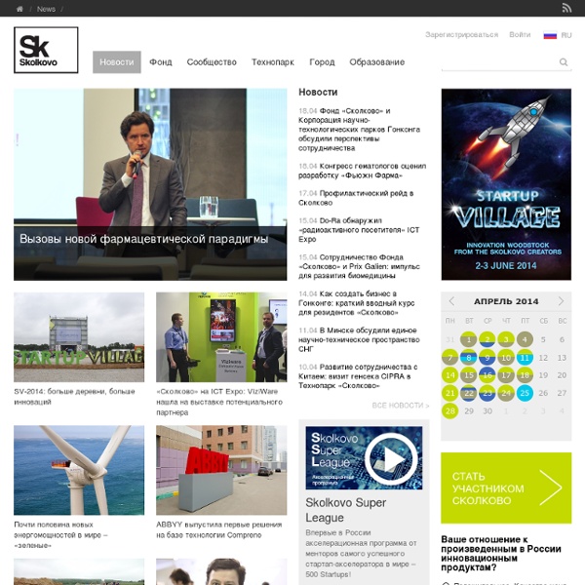Image resolution: width=585 pixels, height=585 pixels.
Task: Open news about Prix Galien cooperation
Action: (359, 266)
